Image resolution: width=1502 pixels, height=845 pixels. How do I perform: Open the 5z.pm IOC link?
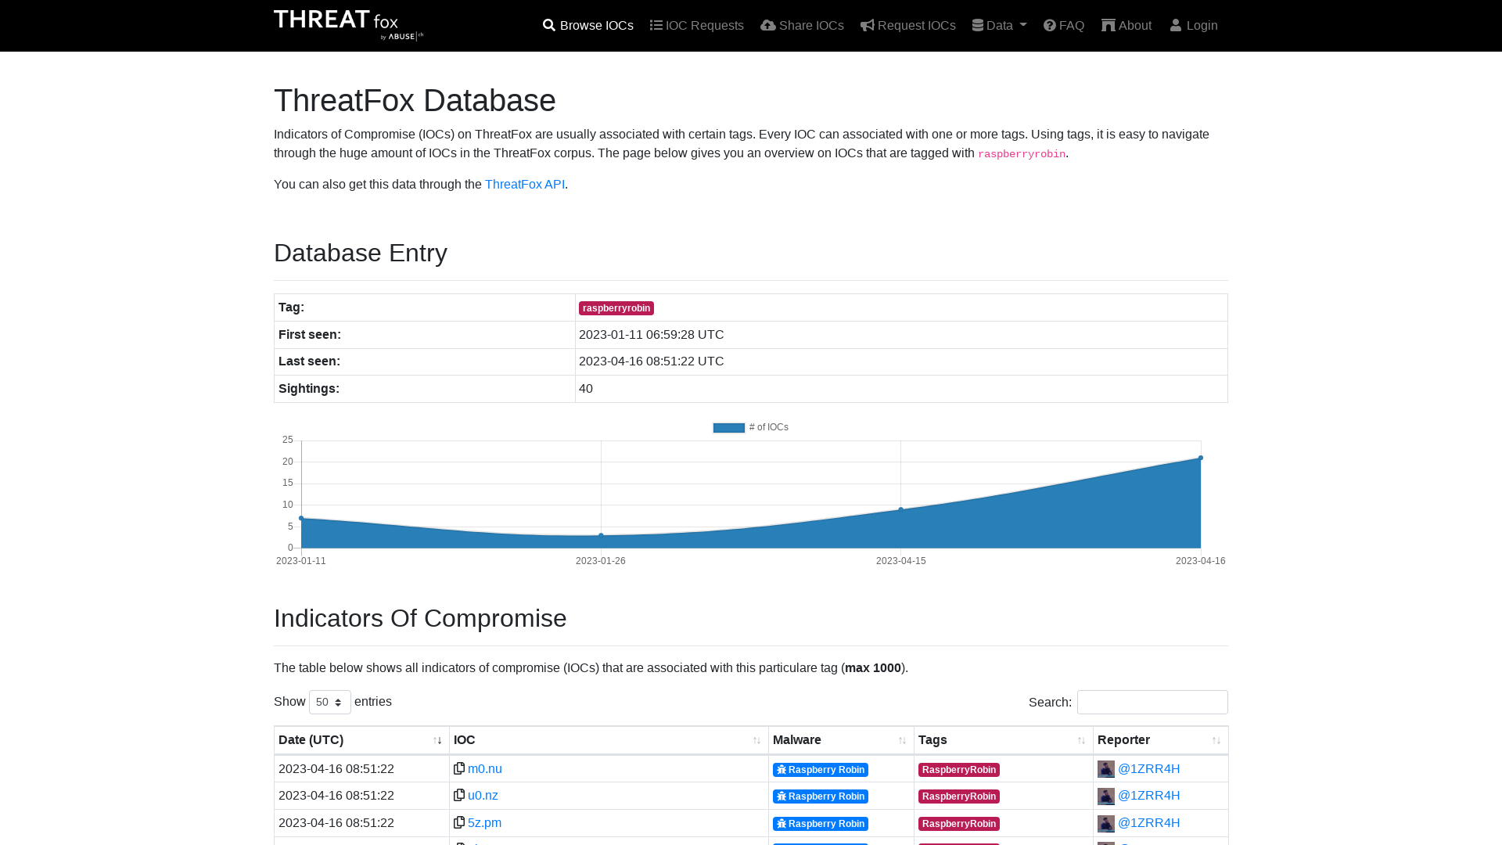click(x=484, y=823)
